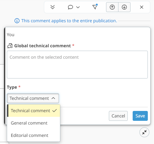The image size is (154, 144).
Task: Save the comment
Action: pyautogui.click(x=140, y=116)
